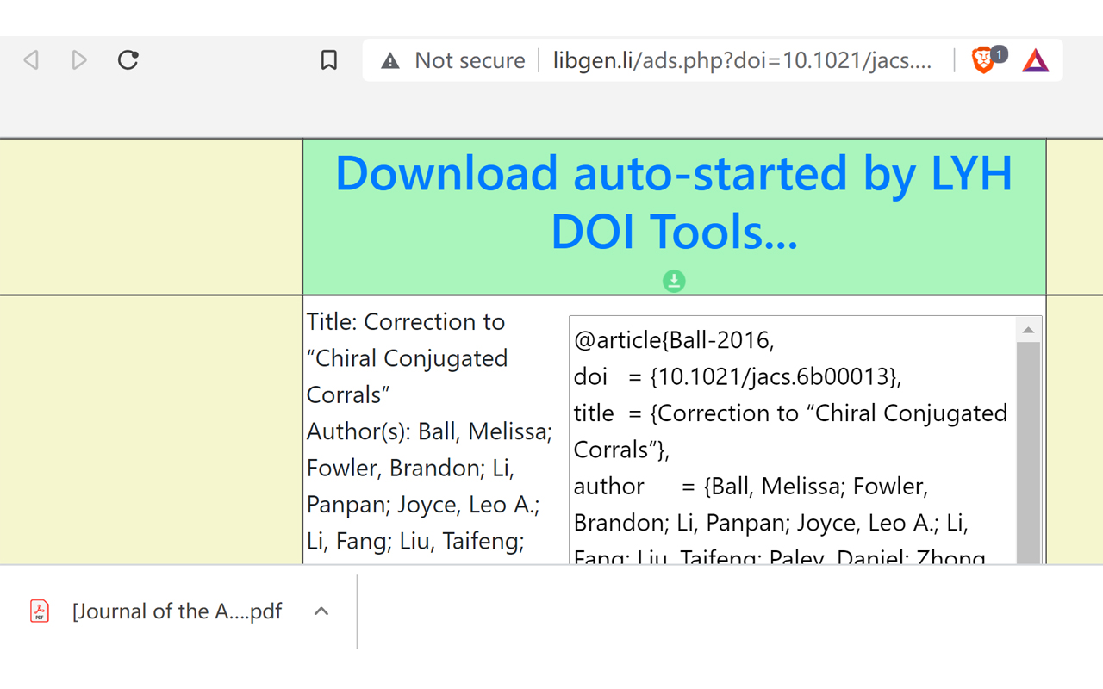Open the Brave Rewards triangle icon
The height and width of the screenshot is (689, 1103).
1036,60
